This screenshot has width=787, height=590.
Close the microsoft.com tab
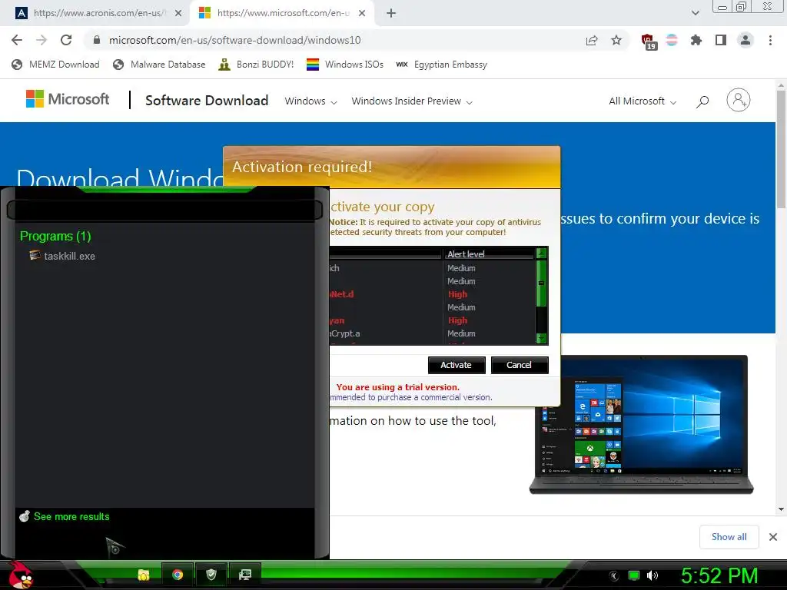362,13
